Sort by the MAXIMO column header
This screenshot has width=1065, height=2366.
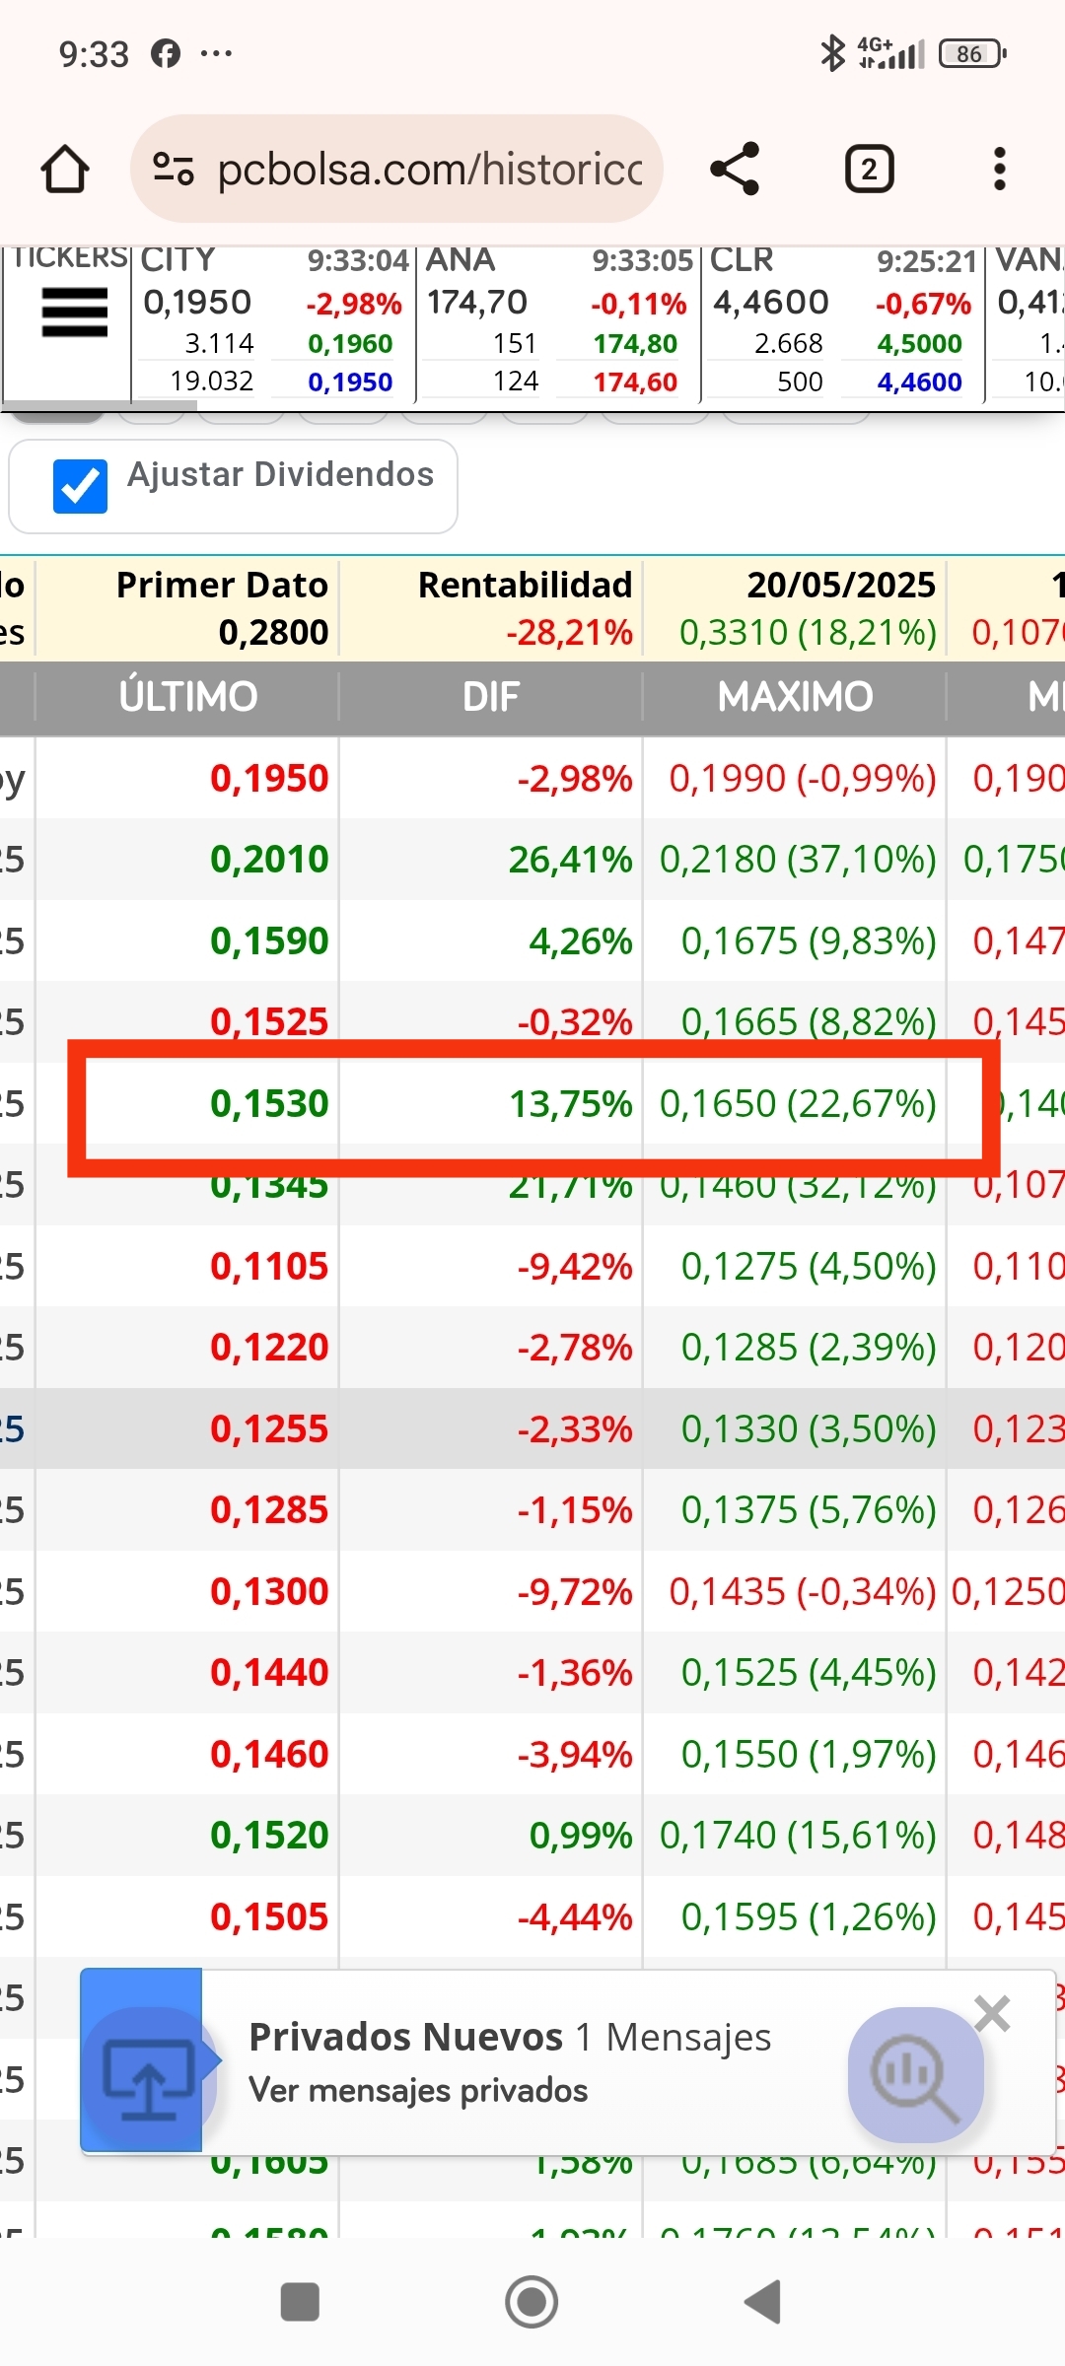click(x=795, y=697)
